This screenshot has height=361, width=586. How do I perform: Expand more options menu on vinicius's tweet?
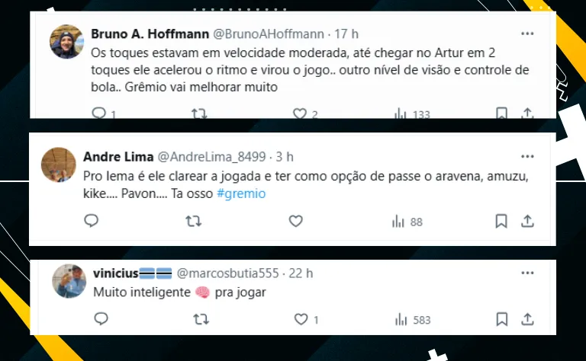coord(527,273)
